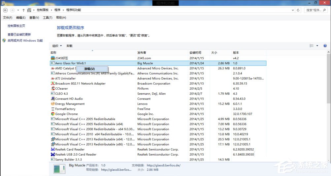This screenshot has height=176, width=331.
Task: Select the Realtek USB 2.0 Card Reader icon
Action: (x=52, y=155)
